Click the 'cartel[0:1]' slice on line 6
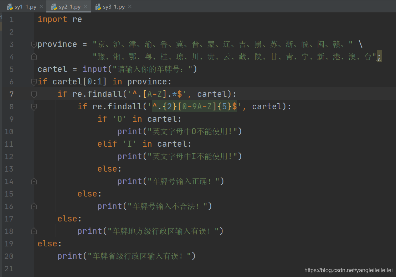The height and width of the screenshot is (277, 396). (79, 82)
